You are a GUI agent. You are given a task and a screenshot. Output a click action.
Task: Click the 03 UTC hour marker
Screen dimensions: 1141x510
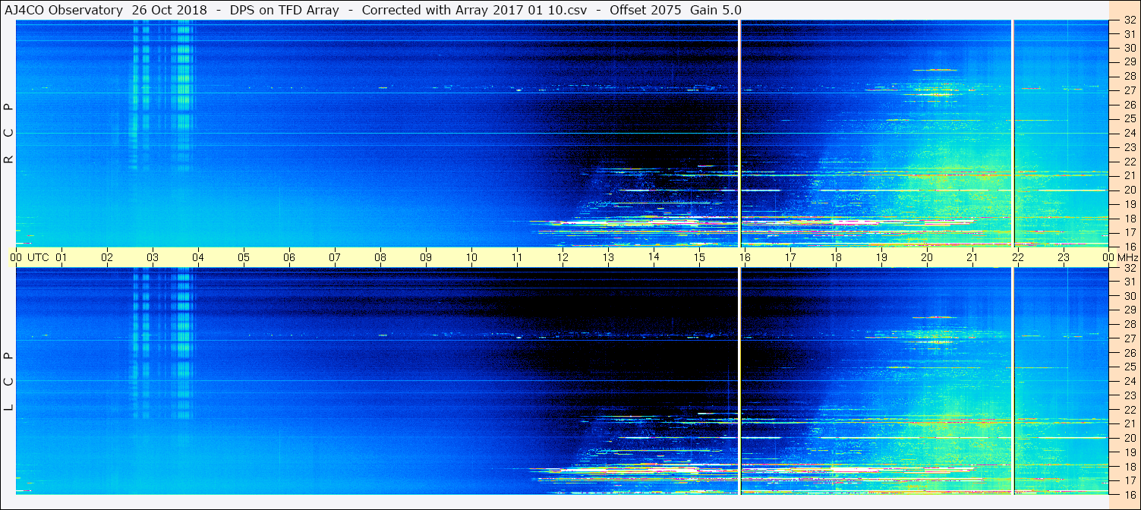tap(153, 257)
